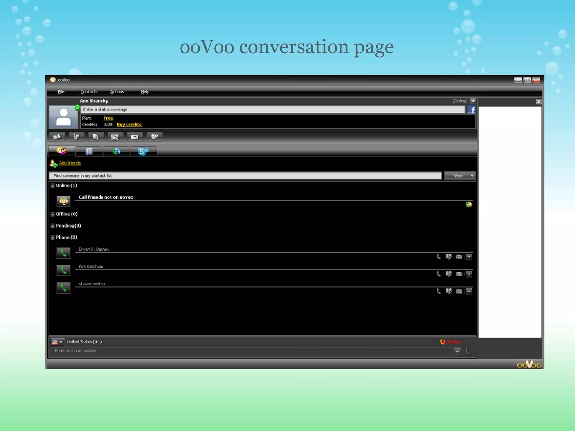Screen dimensions: 575x431
Task: Collapse the Phone (3) group
Action: [x=53, y=237]
